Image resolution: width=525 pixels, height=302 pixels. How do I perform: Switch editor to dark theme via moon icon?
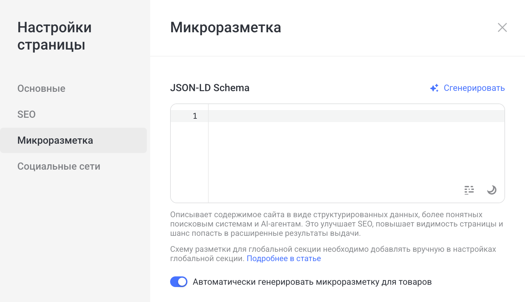491,190
